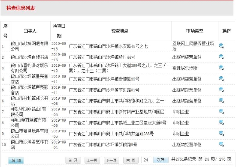Click the 检查日期 column header

click(59, 31)
